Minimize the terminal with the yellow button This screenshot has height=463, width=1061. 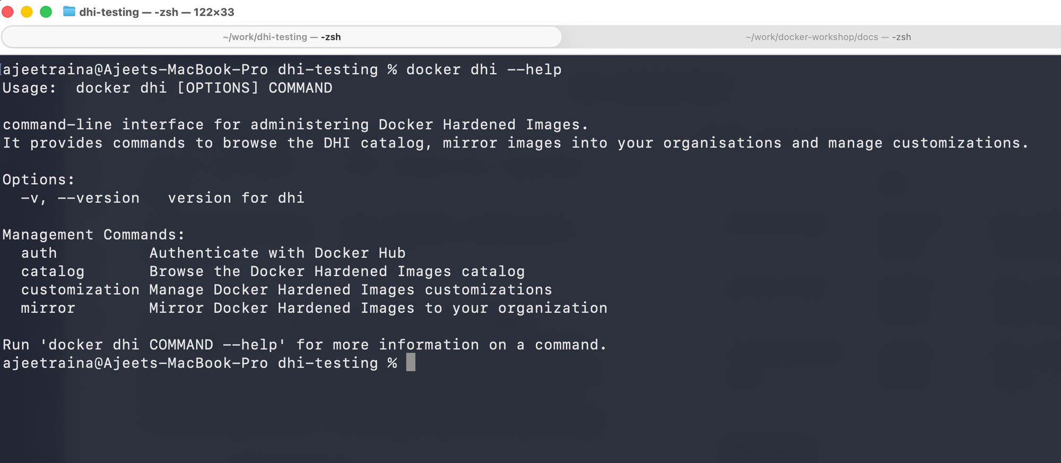(x=27, y=12)
